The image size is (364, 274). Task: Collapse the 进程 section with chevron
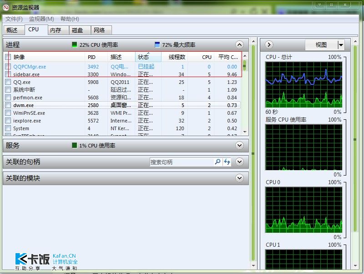pos(239,44)
